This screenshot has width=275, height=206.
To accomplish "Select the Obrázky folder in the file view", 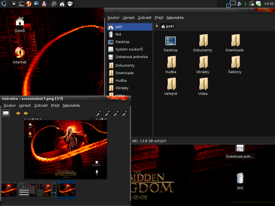I will (x=203, y=65).
